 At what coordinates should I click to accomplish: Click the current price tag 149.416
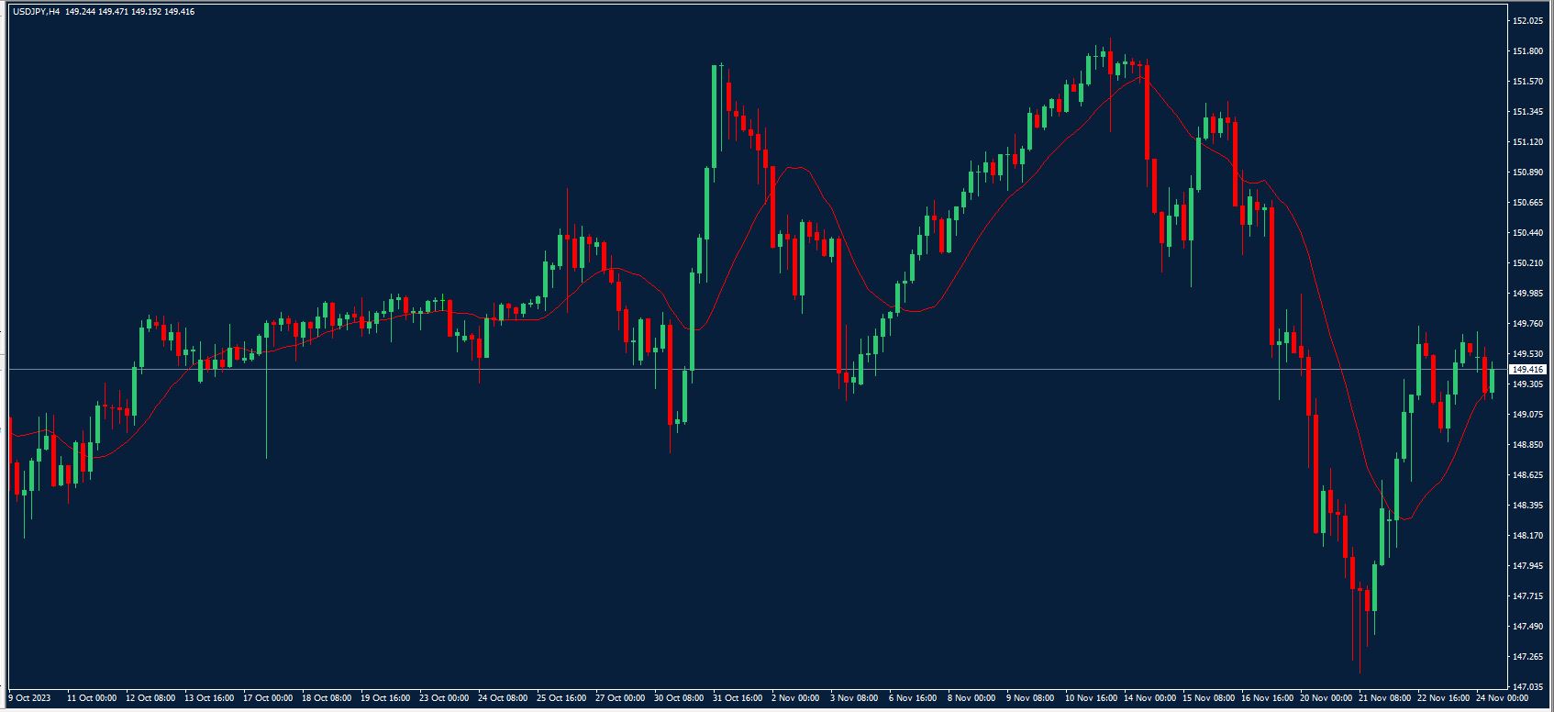pyautogui.click(x=1527, y=370)
